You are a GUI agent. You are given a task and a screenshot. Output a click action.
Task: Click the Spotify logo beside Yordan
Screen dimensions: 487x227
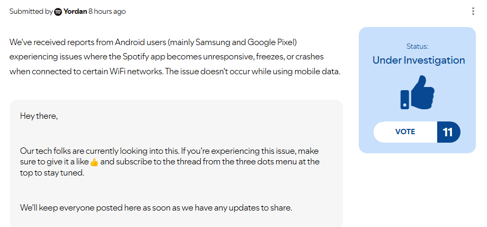point(58,12)
